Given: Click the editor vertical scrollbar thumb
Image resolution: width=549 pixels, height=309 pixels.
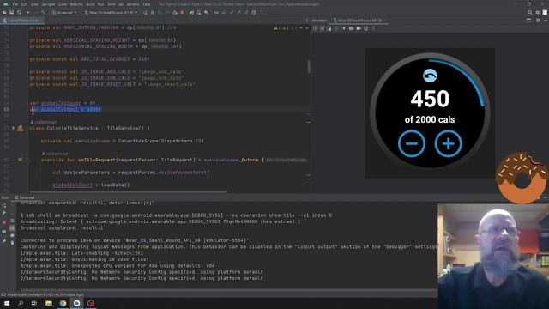Looking at the screenshot, I should [309, 67].
